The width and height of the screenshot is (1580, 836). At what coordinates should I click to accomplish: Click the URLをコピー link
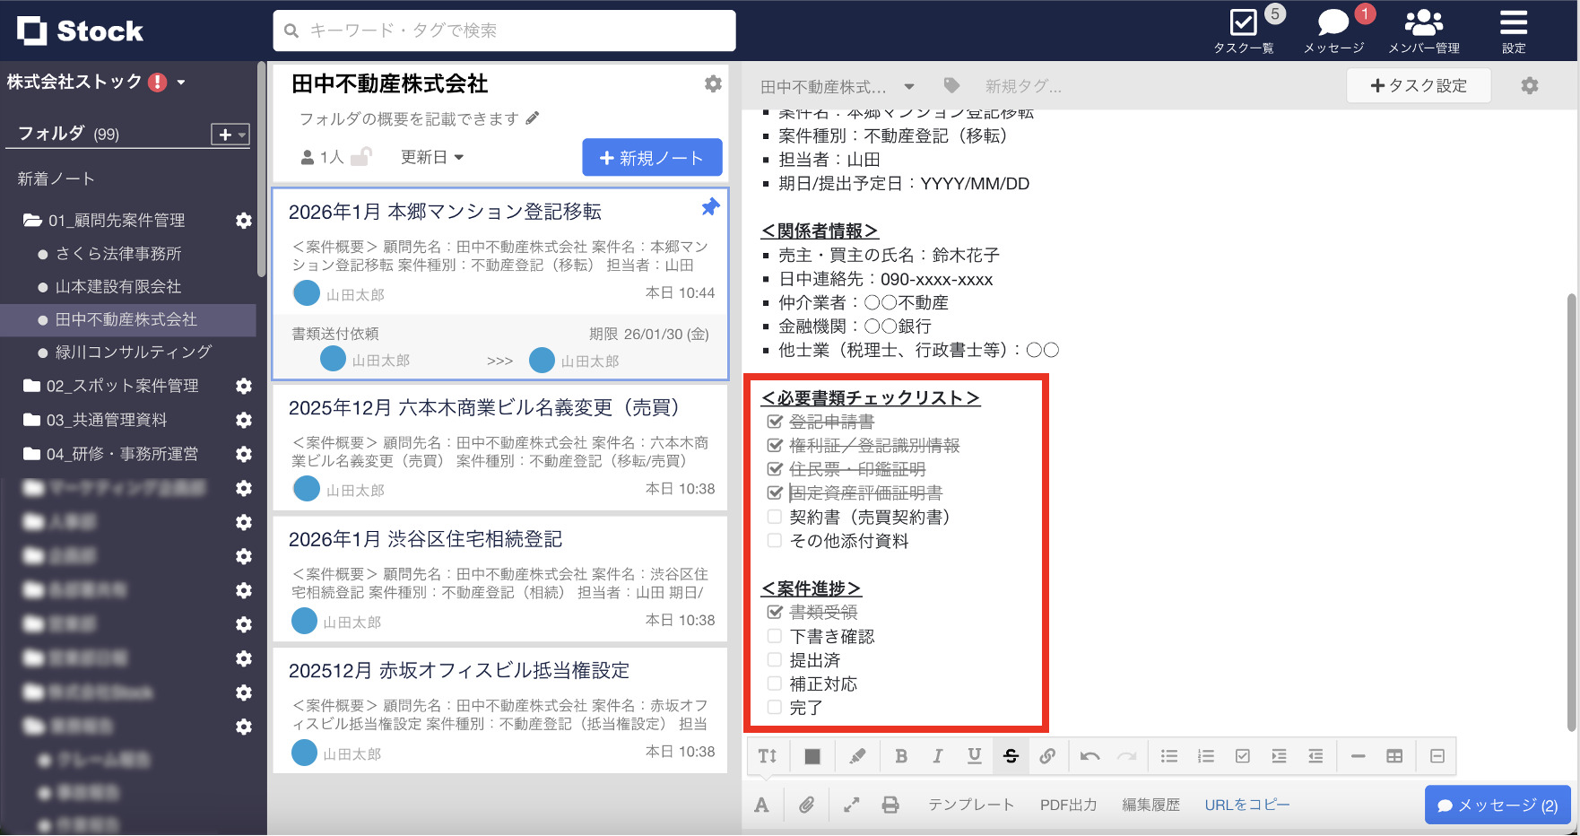[1246, 805]
